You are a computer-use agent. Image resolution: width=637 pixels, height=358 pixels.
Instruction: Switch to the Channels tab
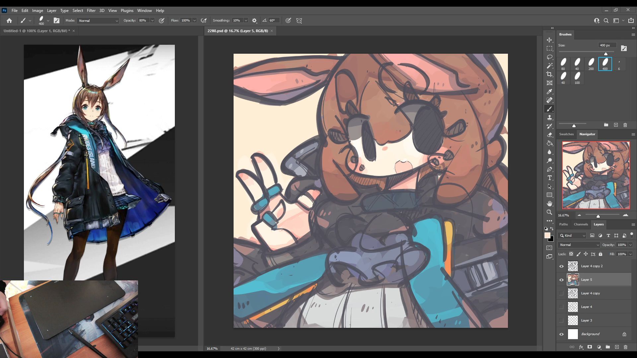click(x=581, y=224)
